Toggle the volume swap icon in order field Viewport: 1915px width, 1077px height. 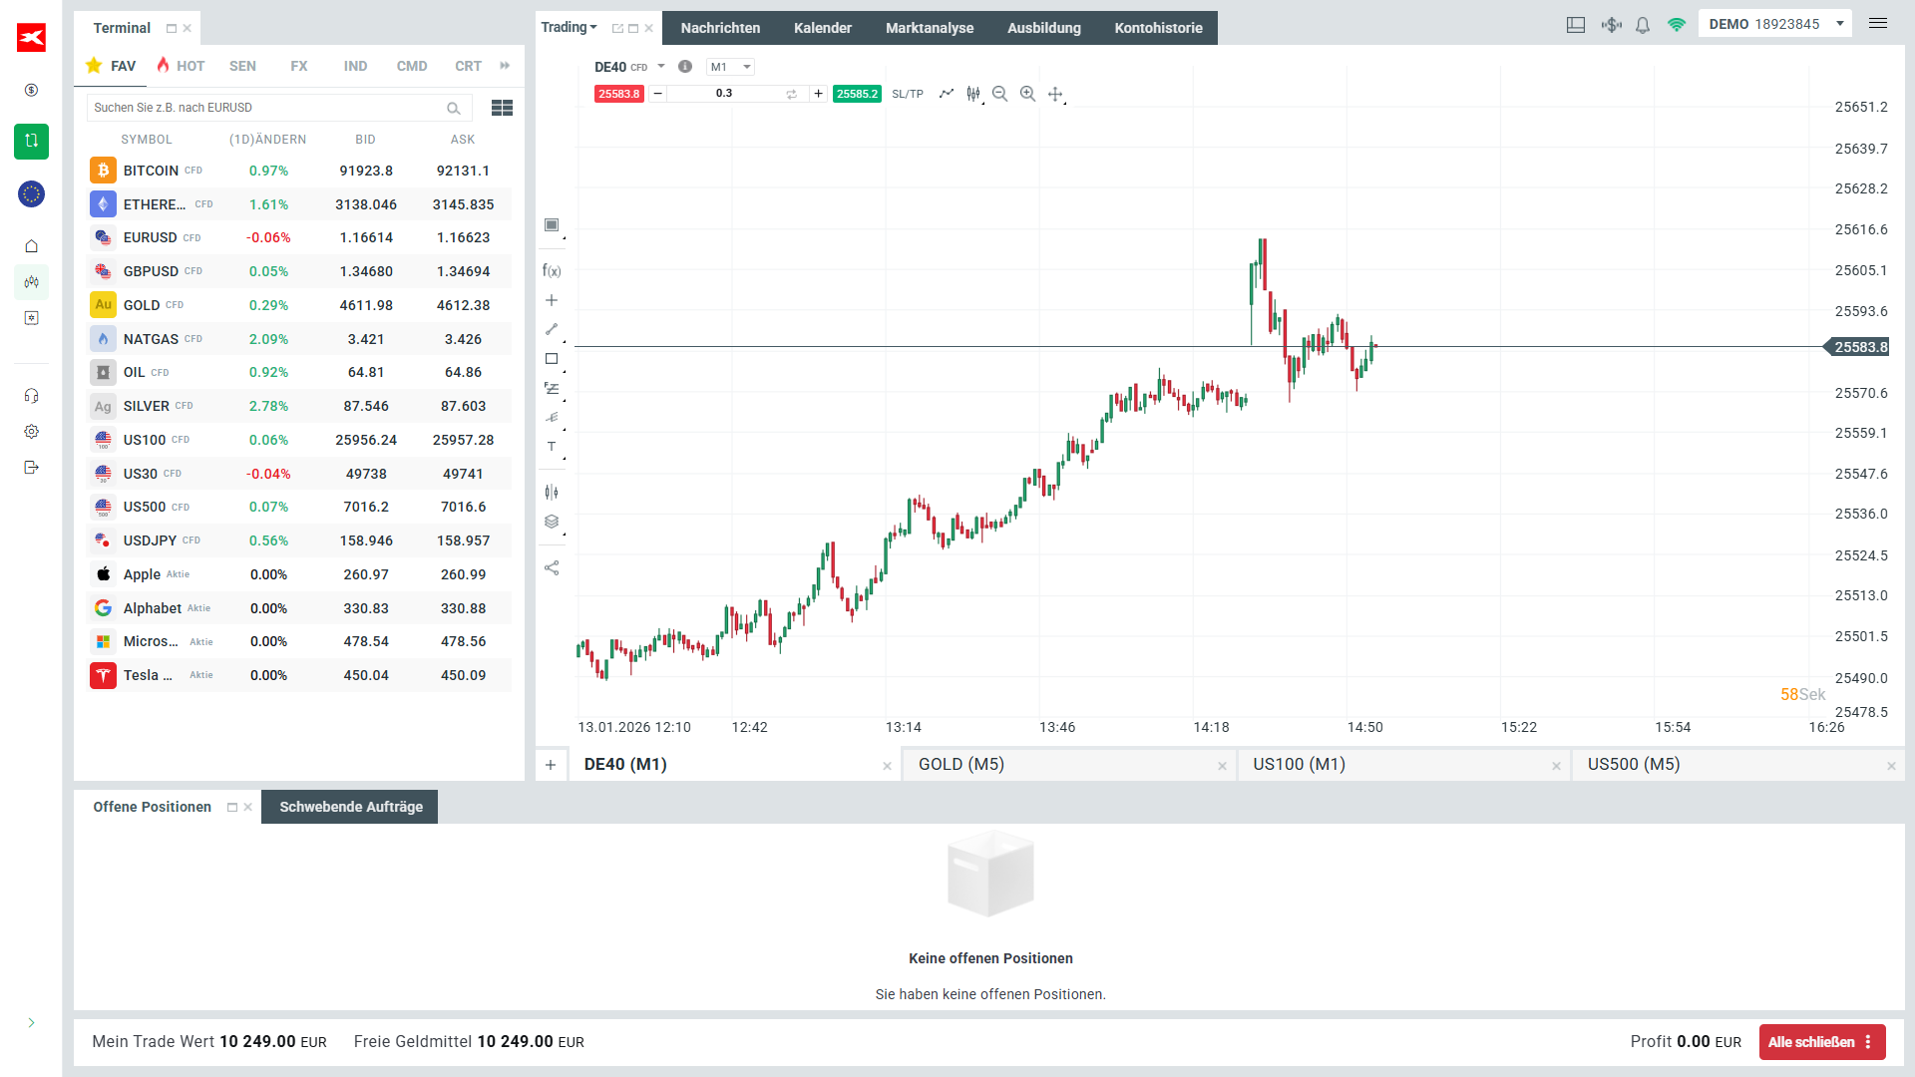point(791,94)
